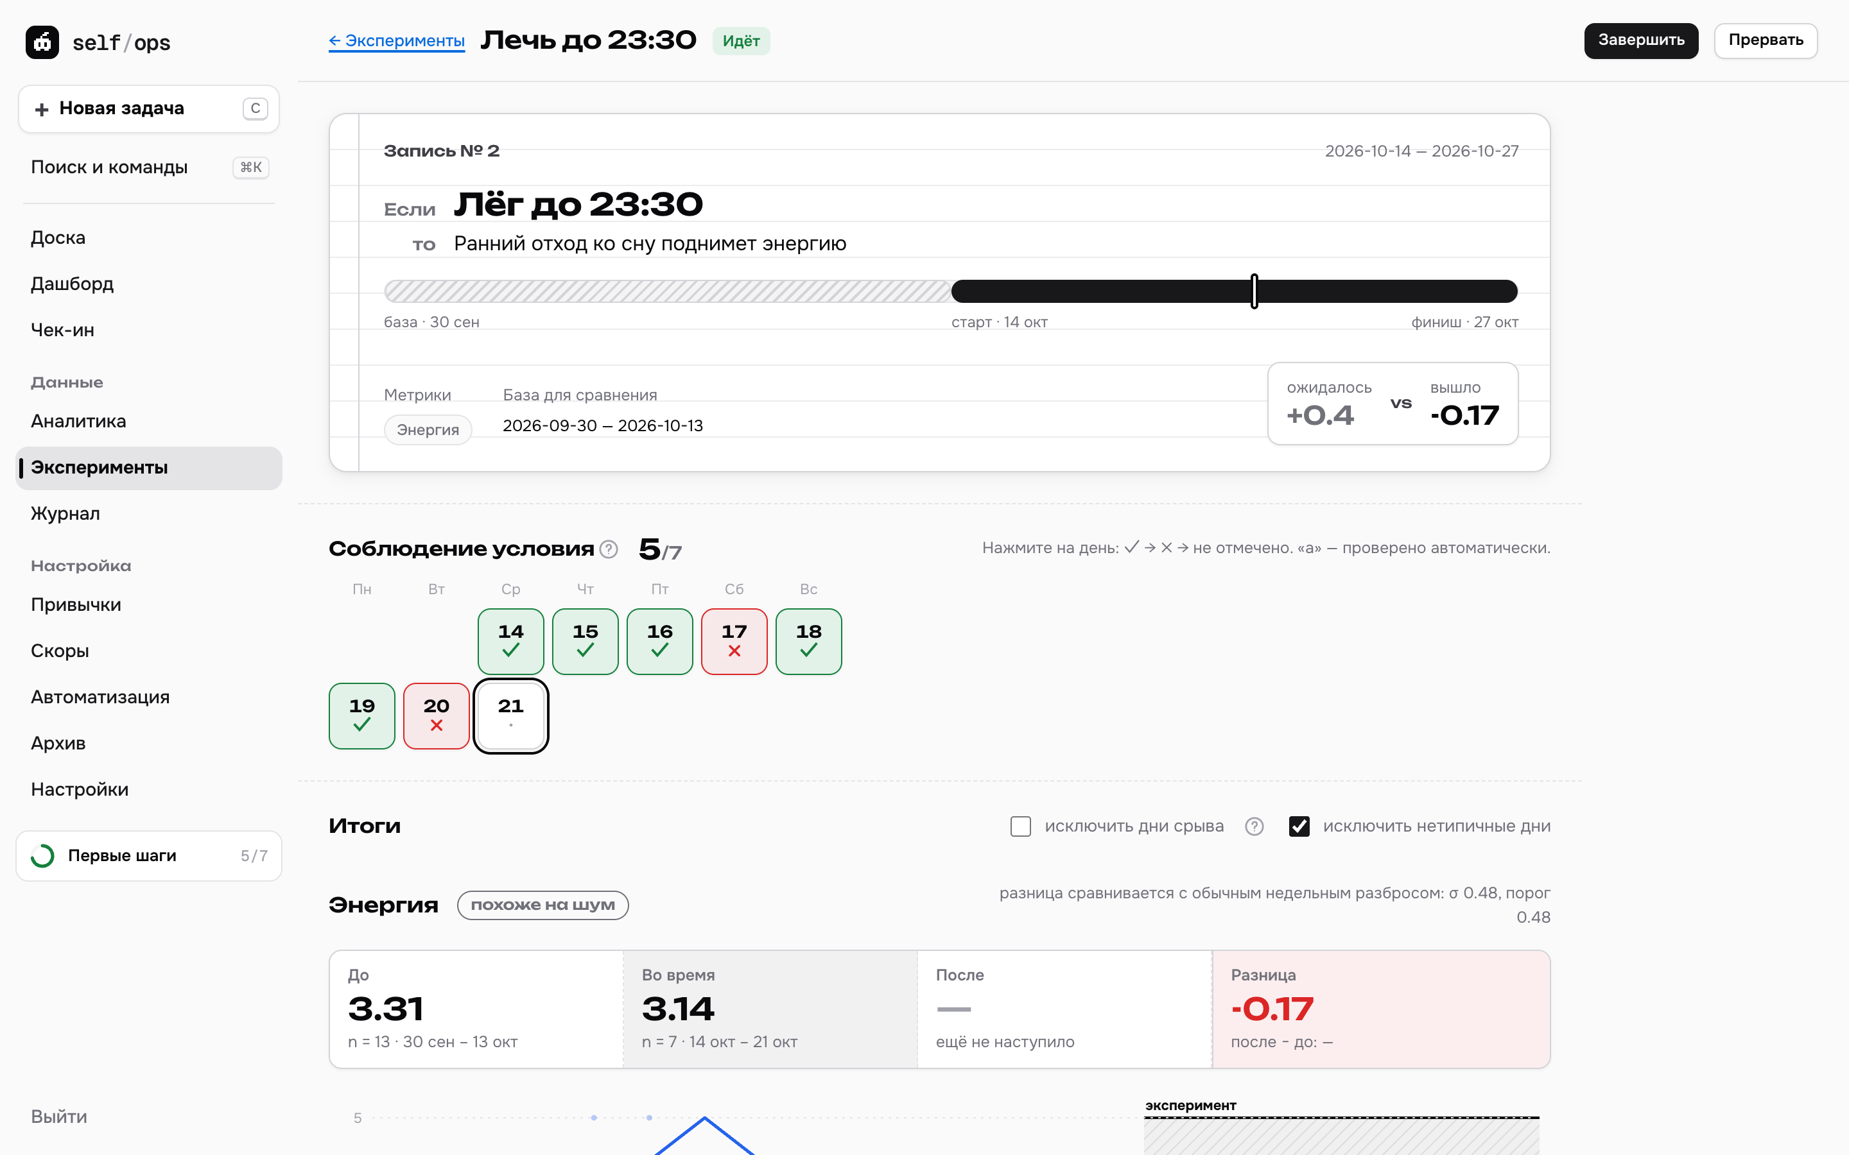Enable исключить дни срыва checkbox

coord(1020,826)
